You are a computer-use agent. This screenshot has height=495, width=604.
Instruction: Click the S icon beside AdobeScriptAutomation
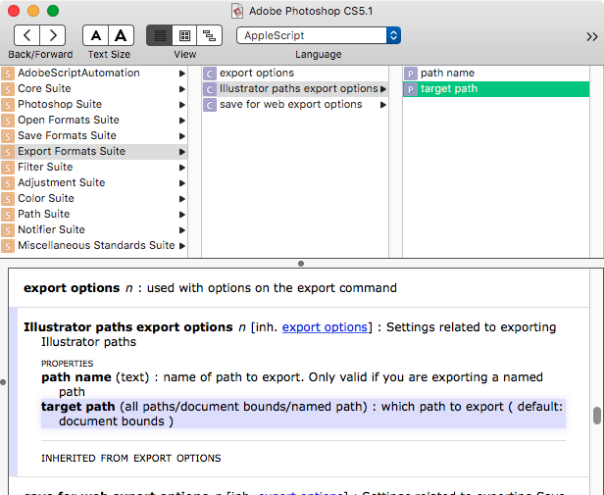[x=8, y=74]
